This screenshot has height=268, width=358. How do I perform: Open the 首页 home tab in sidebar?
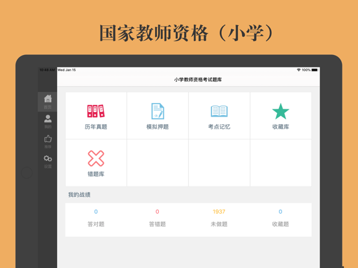[47, 102]
